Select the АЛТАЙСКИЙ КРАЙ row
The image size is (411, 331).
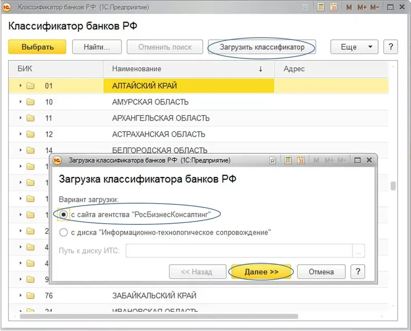[199, 86]
